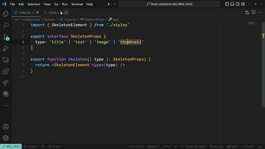Open the Live Share view icon
Viewport: 265px width, 149px height.
click(5, 83)
